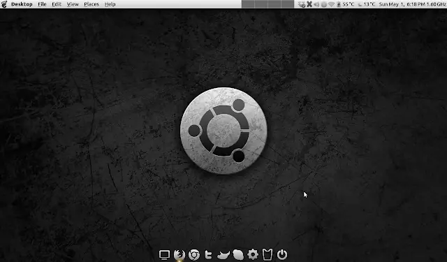Viewport: 447px width, 262px height.
Task: Click the Bluetooth indicator in top panel
Action: click(x=338, y=4)
